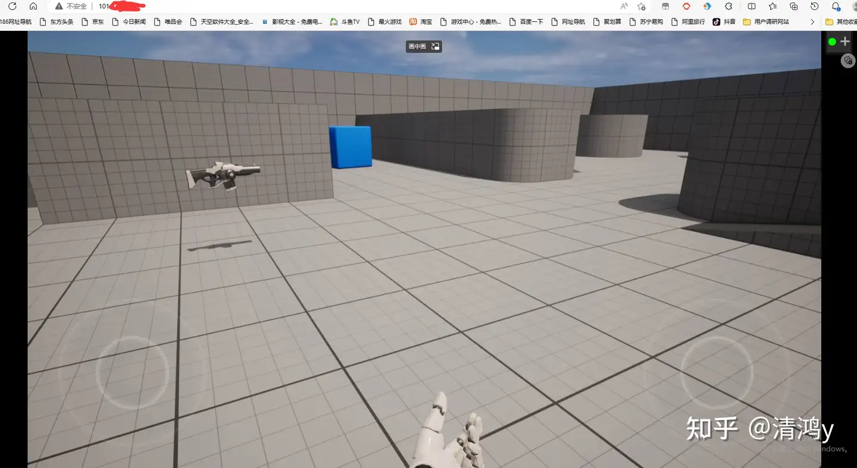Open the 斗鱼TV bookmark

pyautogui.click(x=345, y=21)
